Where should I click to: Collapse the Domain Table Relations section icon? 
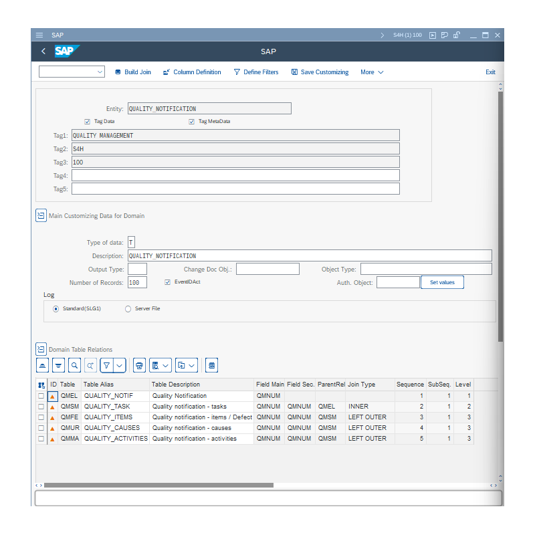41,349
